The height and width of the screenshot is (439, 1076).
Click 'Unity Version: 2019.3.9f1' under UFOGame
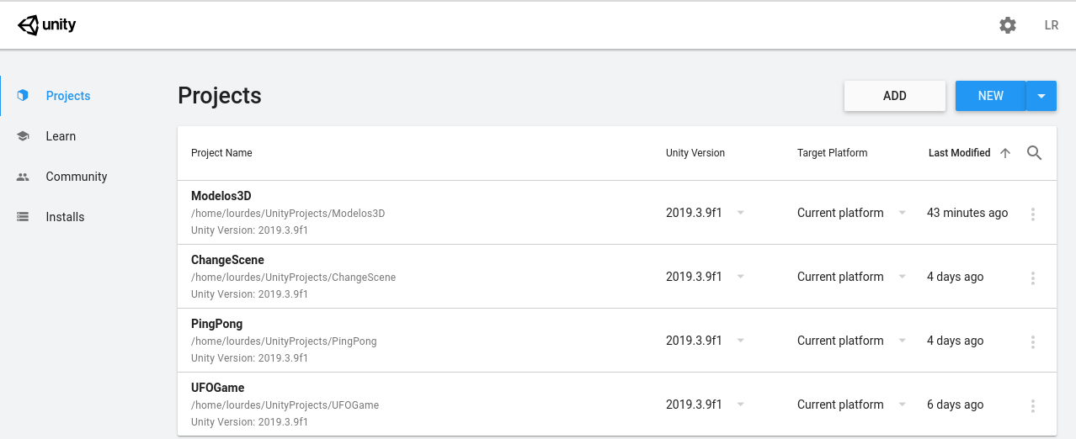point(249,422)
